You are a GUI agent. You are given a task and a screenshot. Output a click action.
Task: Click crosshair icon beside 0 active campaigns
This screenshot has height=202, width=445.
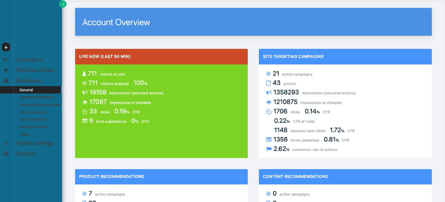pyautogui.click(x=268, y=194)
